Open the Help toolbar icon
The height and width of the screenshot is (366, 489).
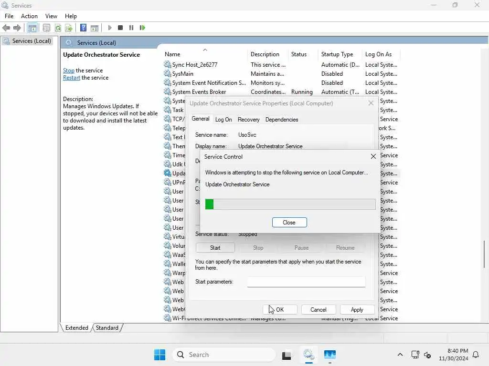83,28
